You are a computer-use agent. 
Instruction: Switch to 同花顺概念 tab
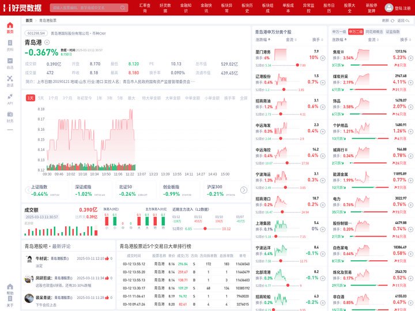[374, 32]
